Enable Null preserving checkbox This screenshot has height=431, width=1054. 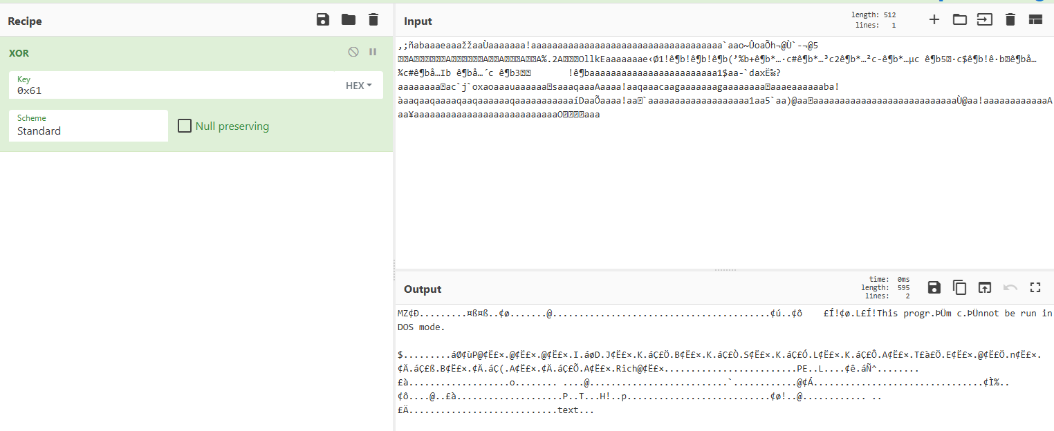click(185, 126)
